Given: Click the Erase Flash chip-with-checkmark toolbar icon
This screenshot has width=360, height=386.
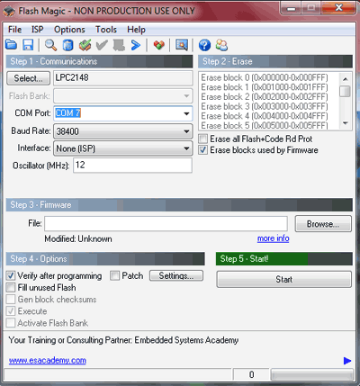Looking at the screenshot, I should point(85,45).
